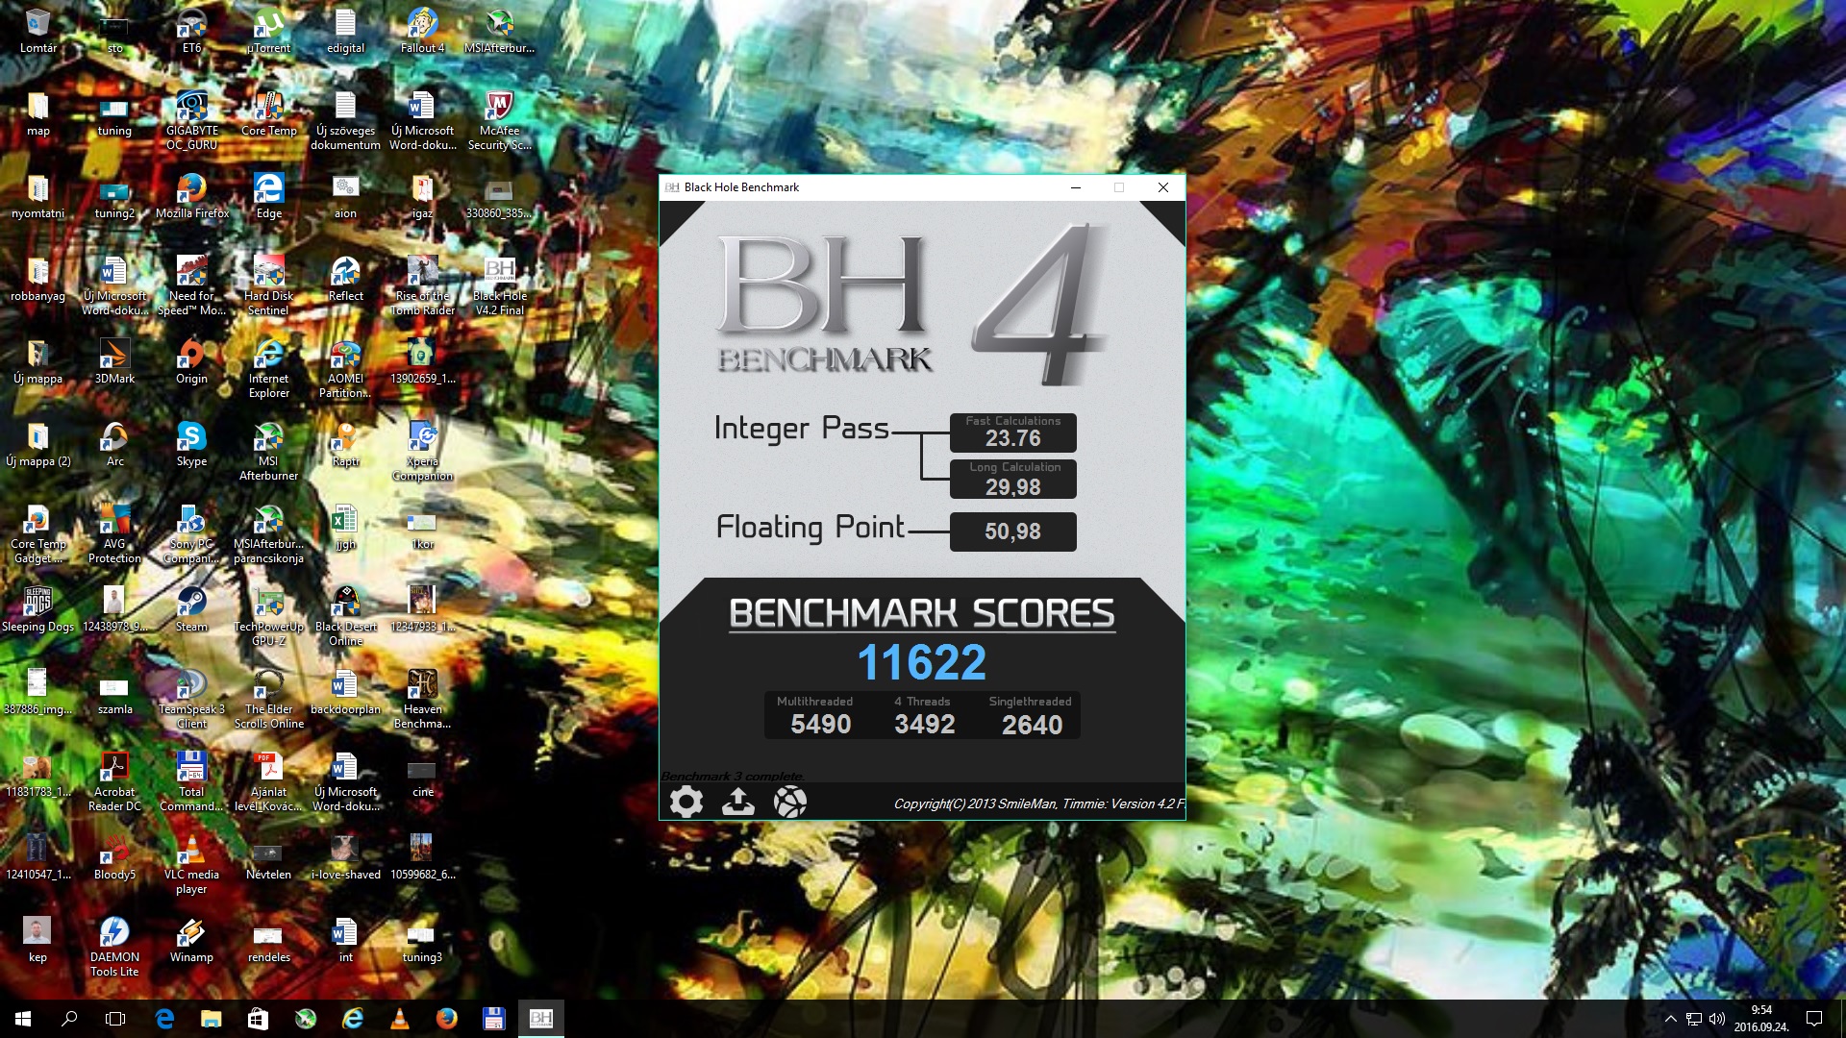Expand hidden system tray icons
Image resolution: width=1846 pixels, height=1038 pixels.
[1670, 1019]
